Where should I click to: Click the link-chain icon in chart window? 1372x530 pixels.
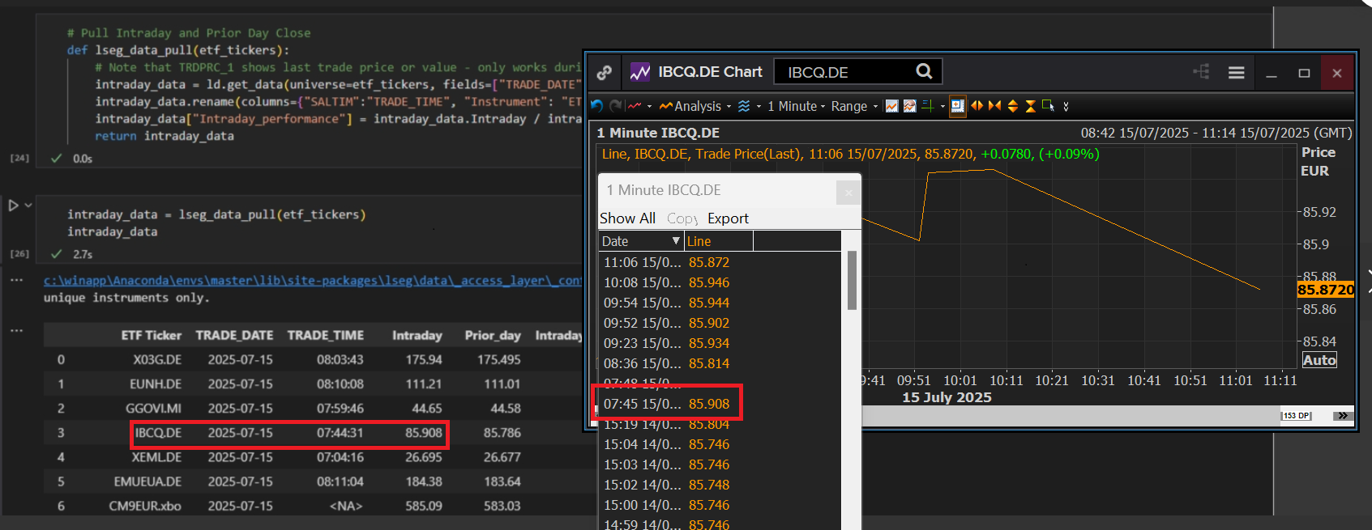[x=604, y=73]
